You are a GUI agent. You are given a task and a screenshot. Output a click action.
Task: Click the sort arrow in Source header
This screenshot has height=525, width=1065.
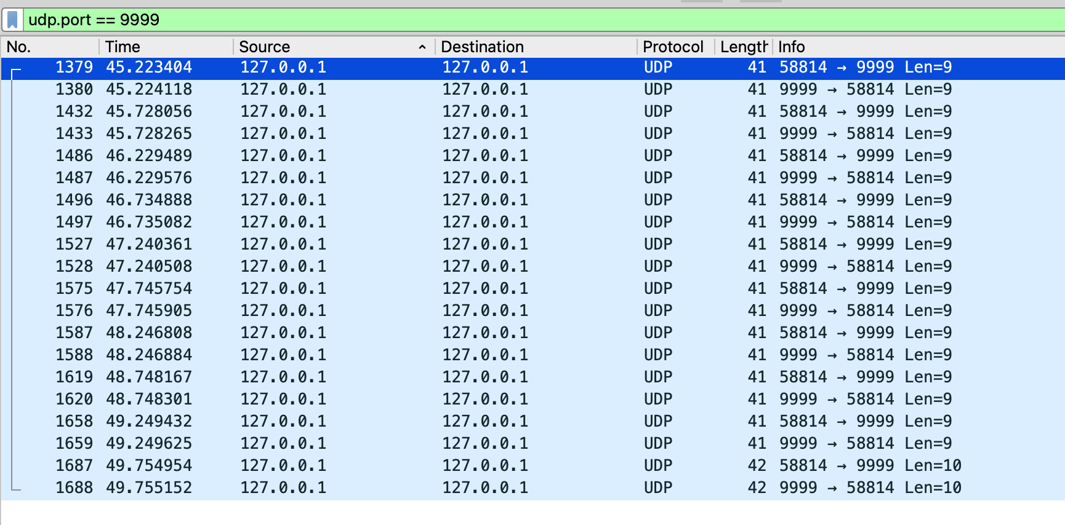pos(422,47)
